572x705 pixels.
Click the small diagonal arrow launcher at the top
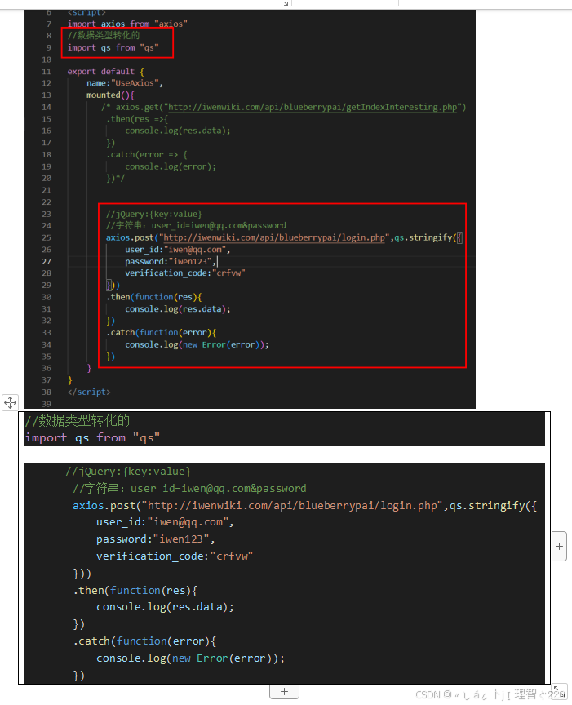click(x=286, y=3)
